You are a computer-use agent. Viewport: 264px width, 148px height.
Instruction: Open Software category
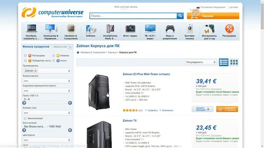(91, 31)
